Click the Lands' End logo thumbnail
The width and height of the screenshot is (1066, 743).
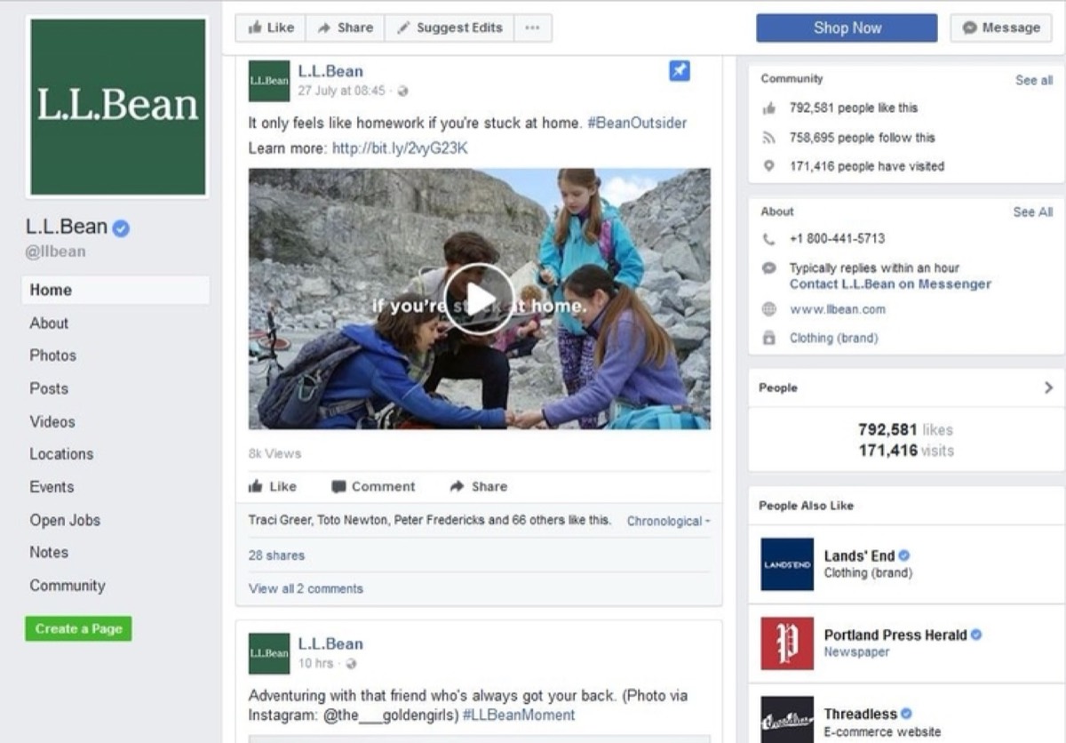785,564
